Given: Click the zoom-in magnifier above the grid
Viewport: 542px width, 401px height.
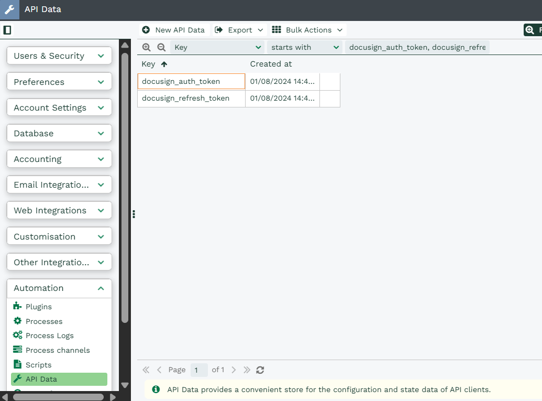Looking at the screenshot, I should coord(147,47).
